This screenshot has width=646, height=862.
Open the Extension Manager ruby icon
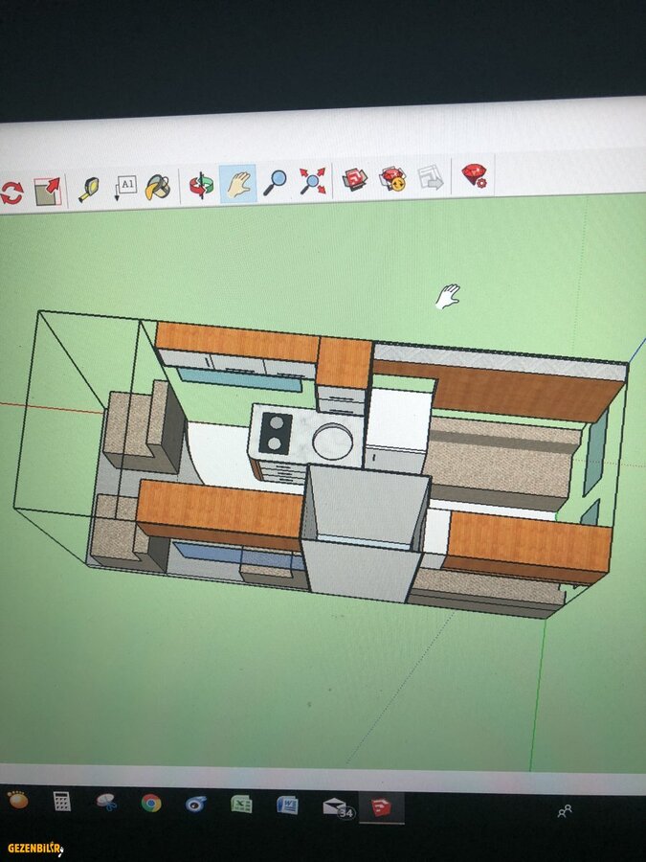(474, 175)
